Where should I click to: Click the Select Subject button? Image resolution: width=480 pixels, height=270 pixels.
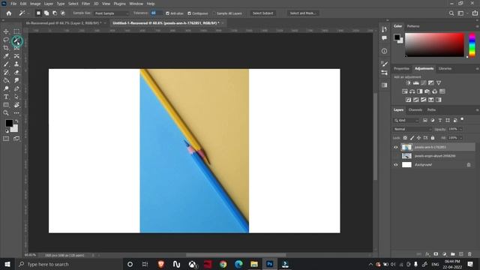click(262, 13)
